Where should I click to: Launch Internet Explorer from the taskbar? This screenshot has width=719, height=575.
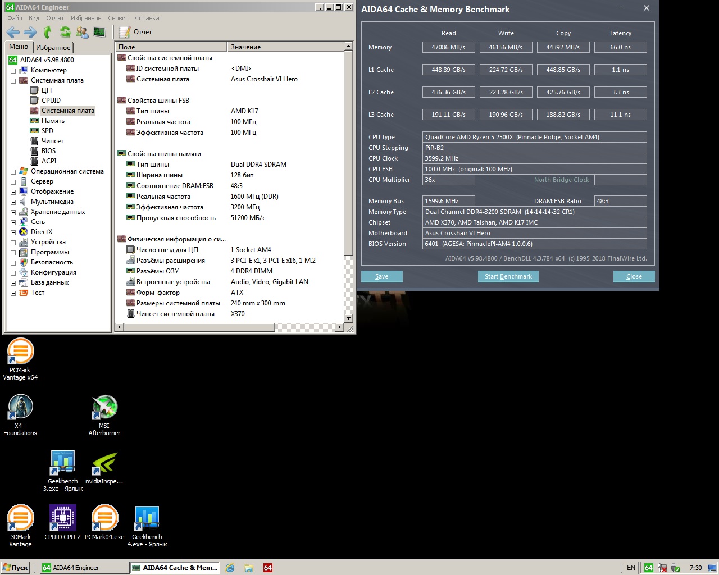tap(230, 568)
